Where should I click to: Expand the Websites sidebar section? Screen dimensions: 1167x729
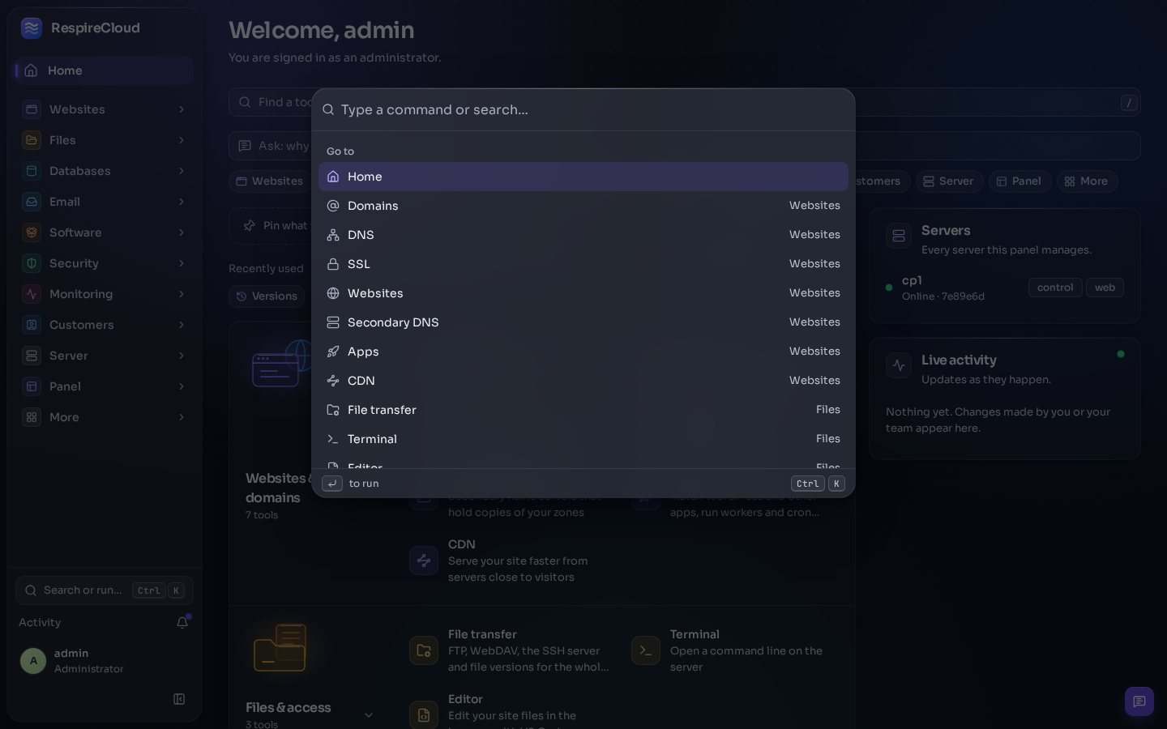click(x=104, y=109)
